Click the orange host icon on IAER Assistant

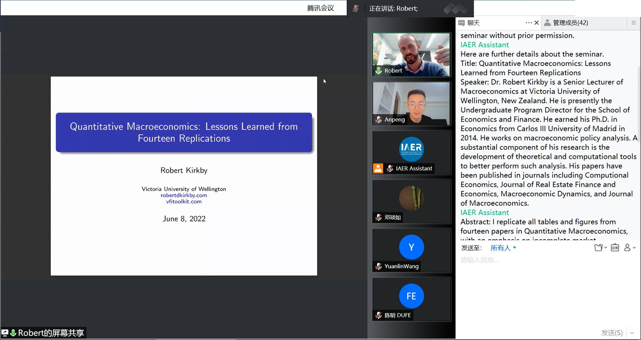point(378,168)
